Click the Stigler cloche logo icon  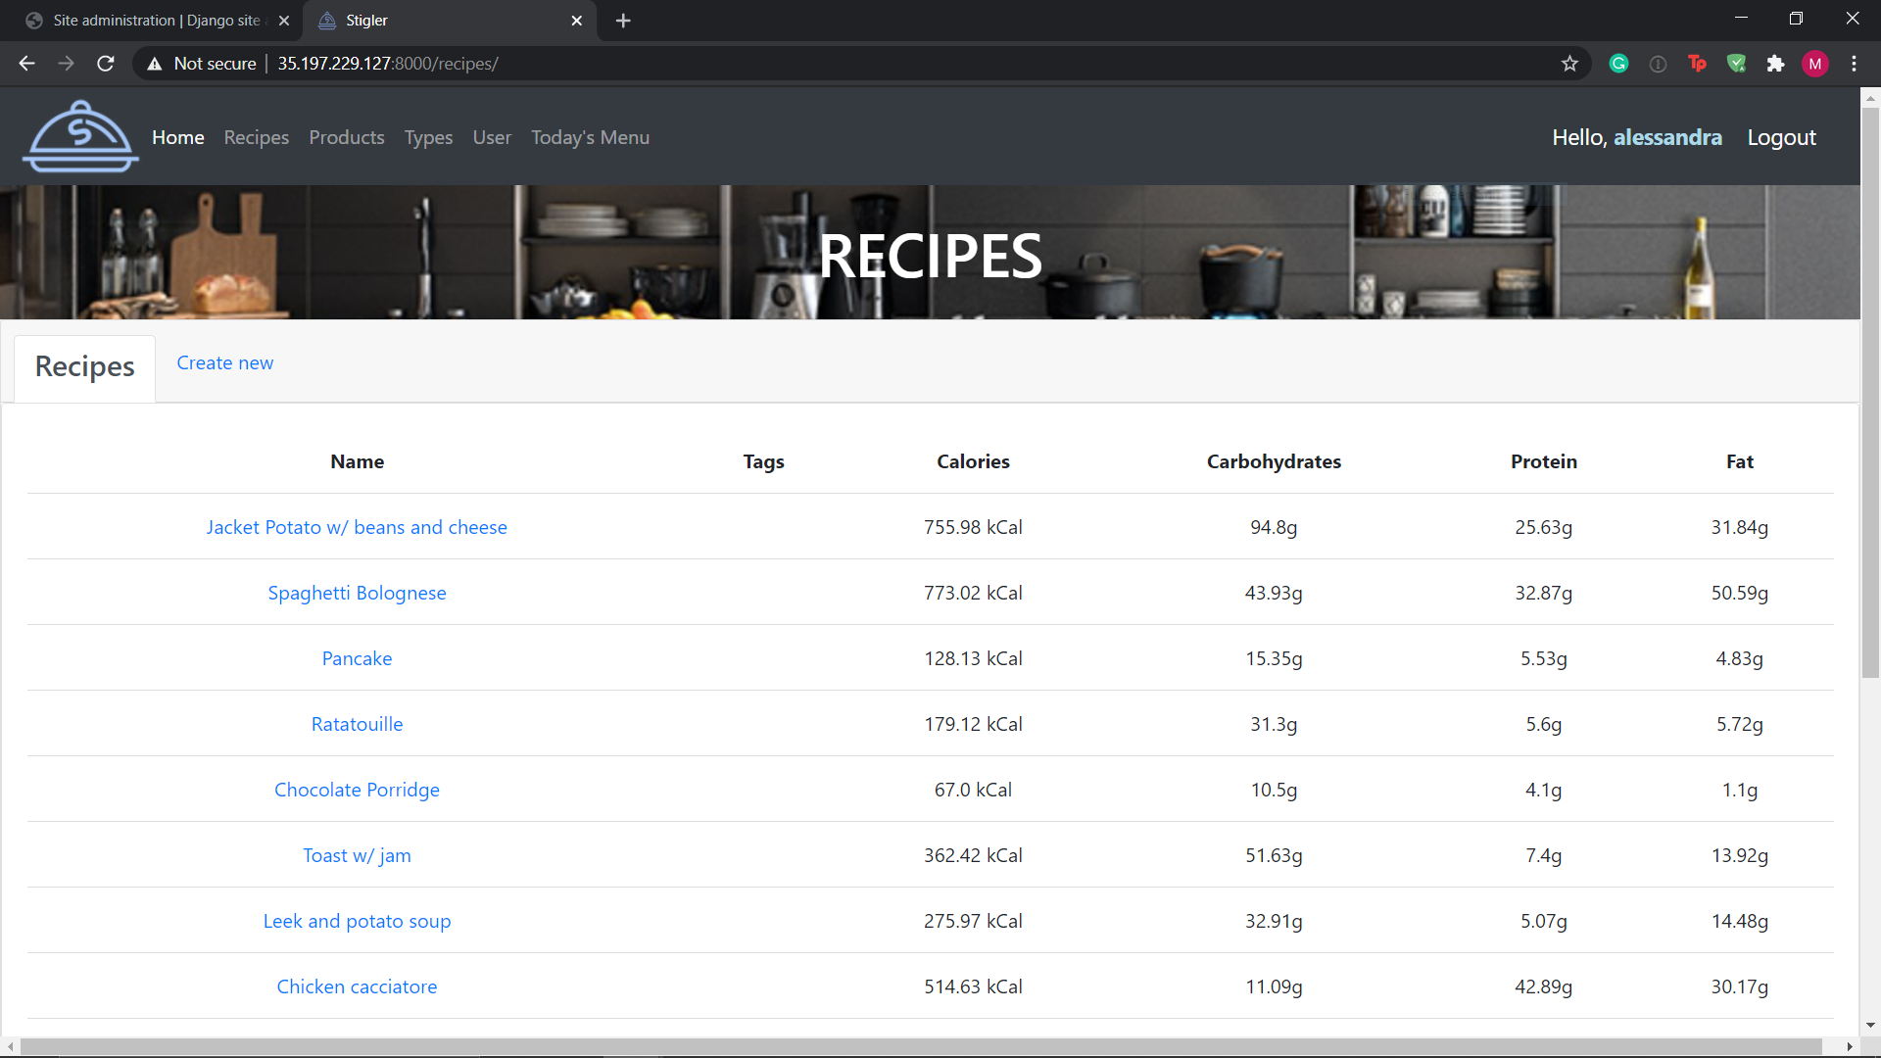click(x=80, y=137)
